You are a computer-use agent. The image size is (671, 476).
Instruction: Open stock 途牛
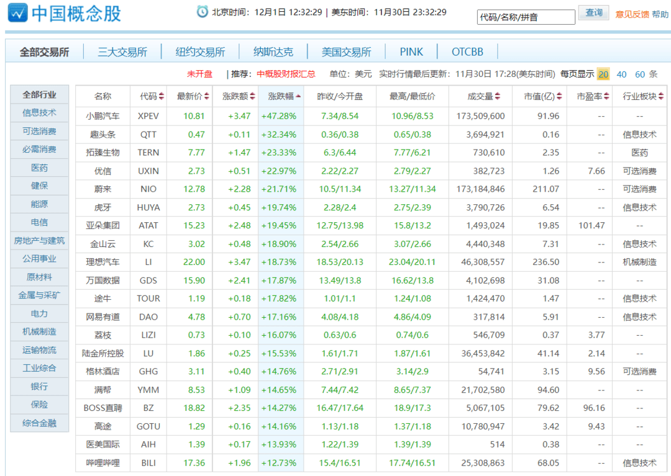point(103,299)
